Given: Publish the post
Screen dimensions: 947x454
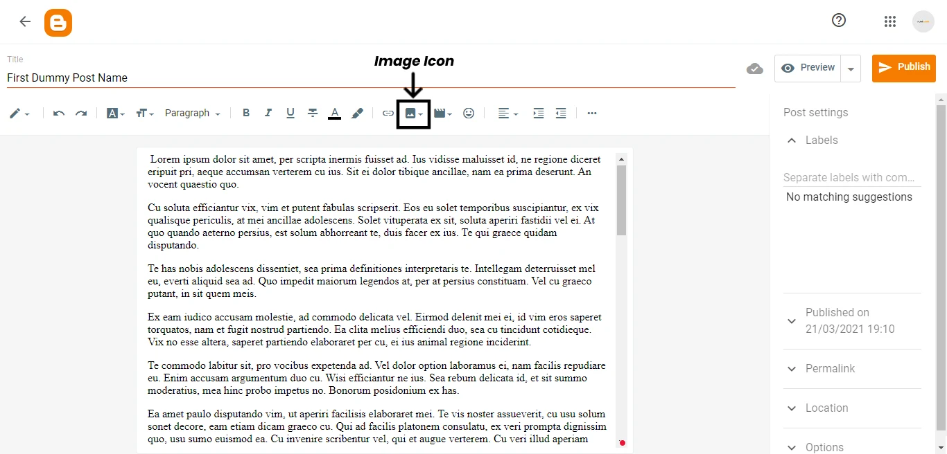Looking at the screenshot, I should point(904,68).
